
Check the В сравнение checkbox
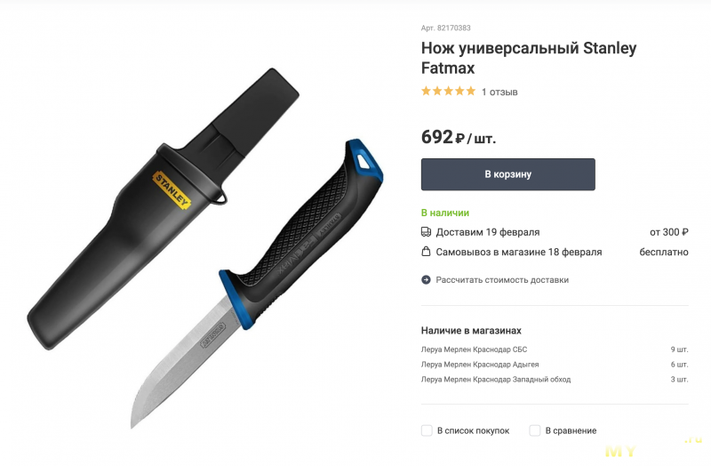535,430
